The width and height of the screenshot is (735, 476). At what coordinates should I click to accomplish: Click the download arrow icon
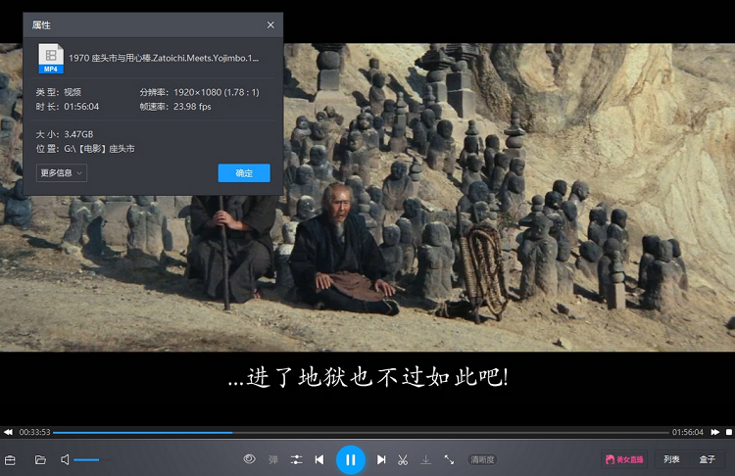425,459
